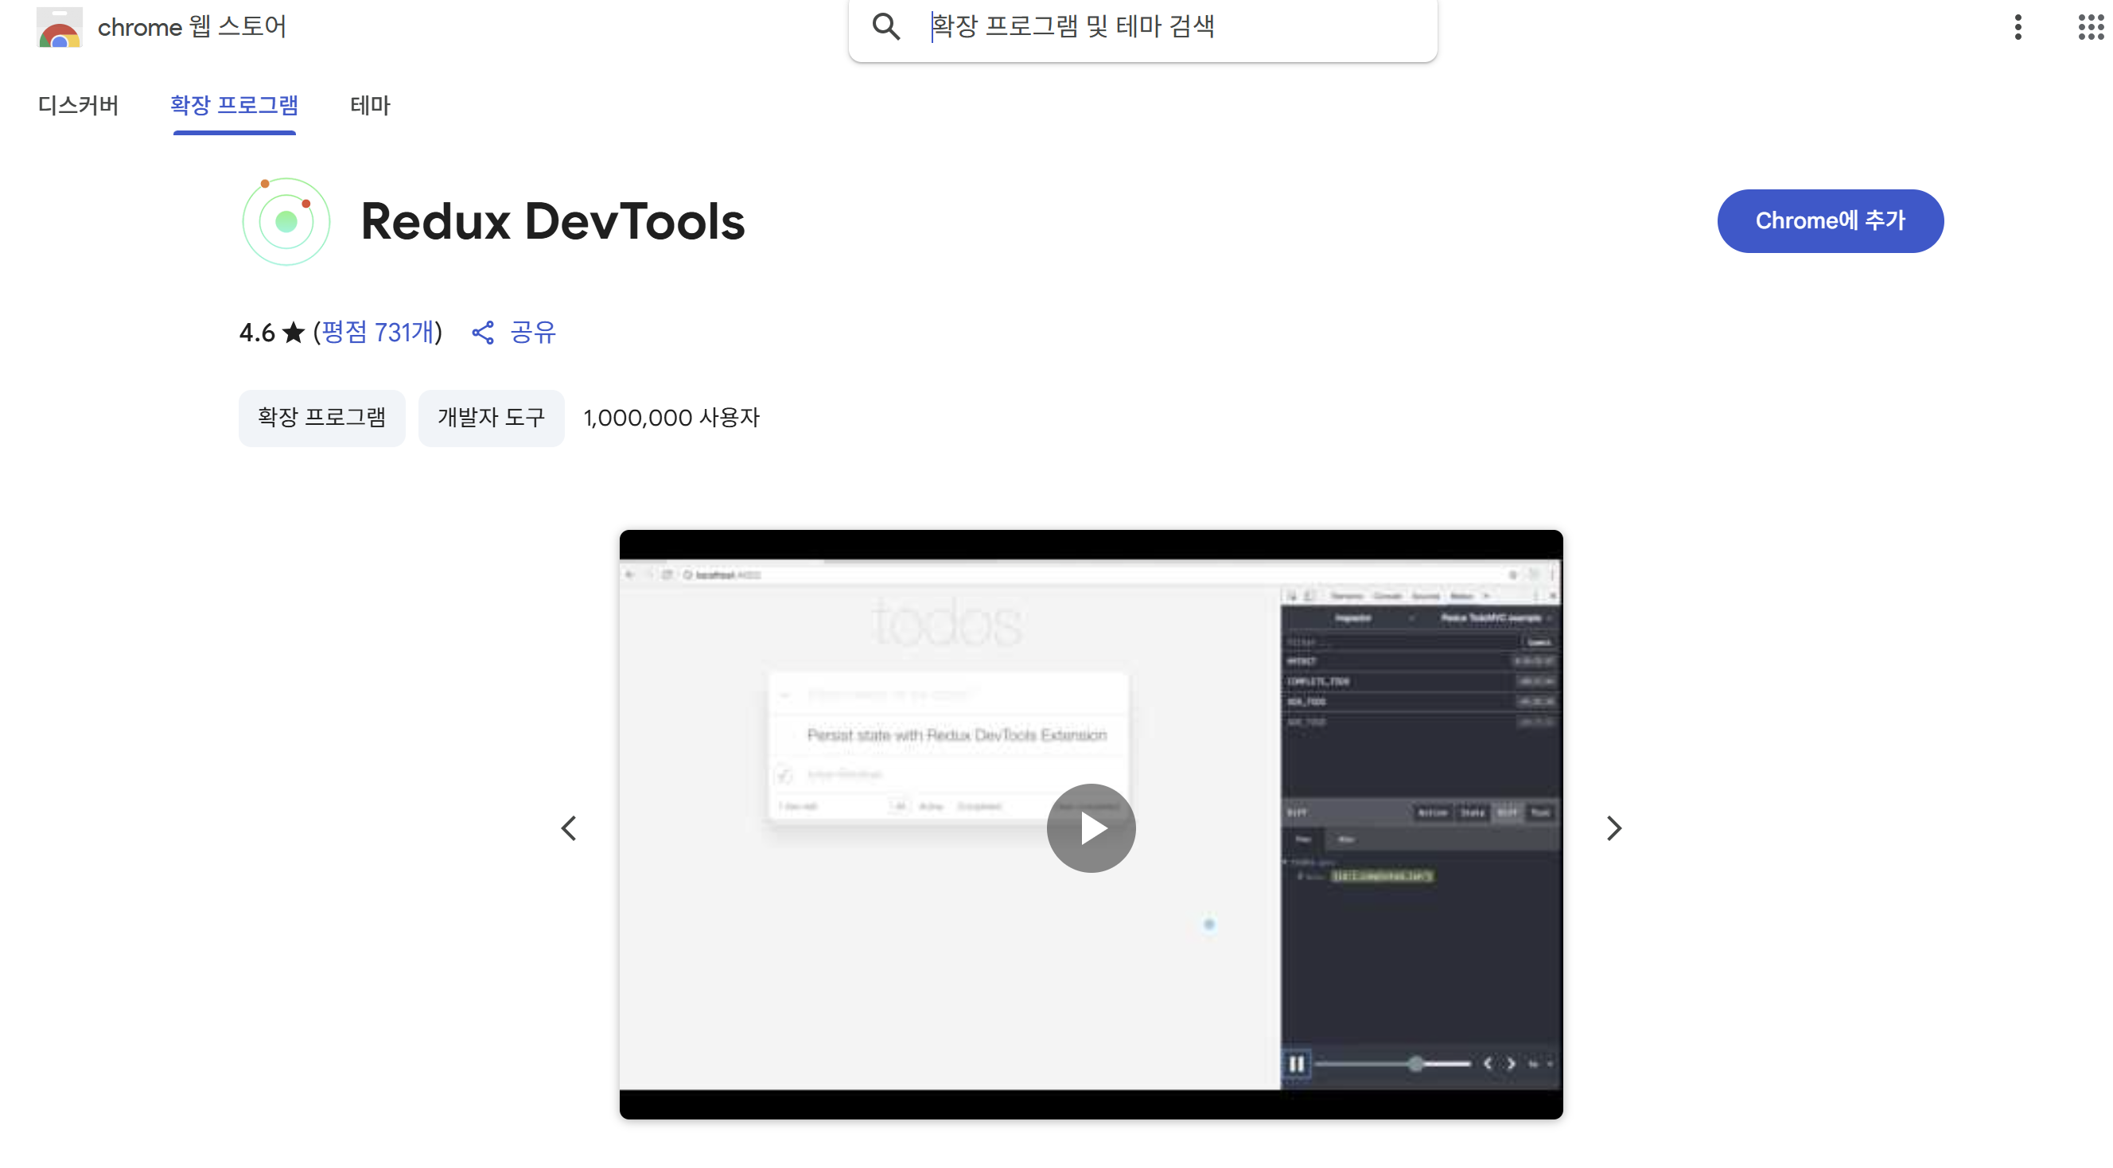
Task: Go to previous screenshot with left arrow
Action: click(x=570, y=828)
